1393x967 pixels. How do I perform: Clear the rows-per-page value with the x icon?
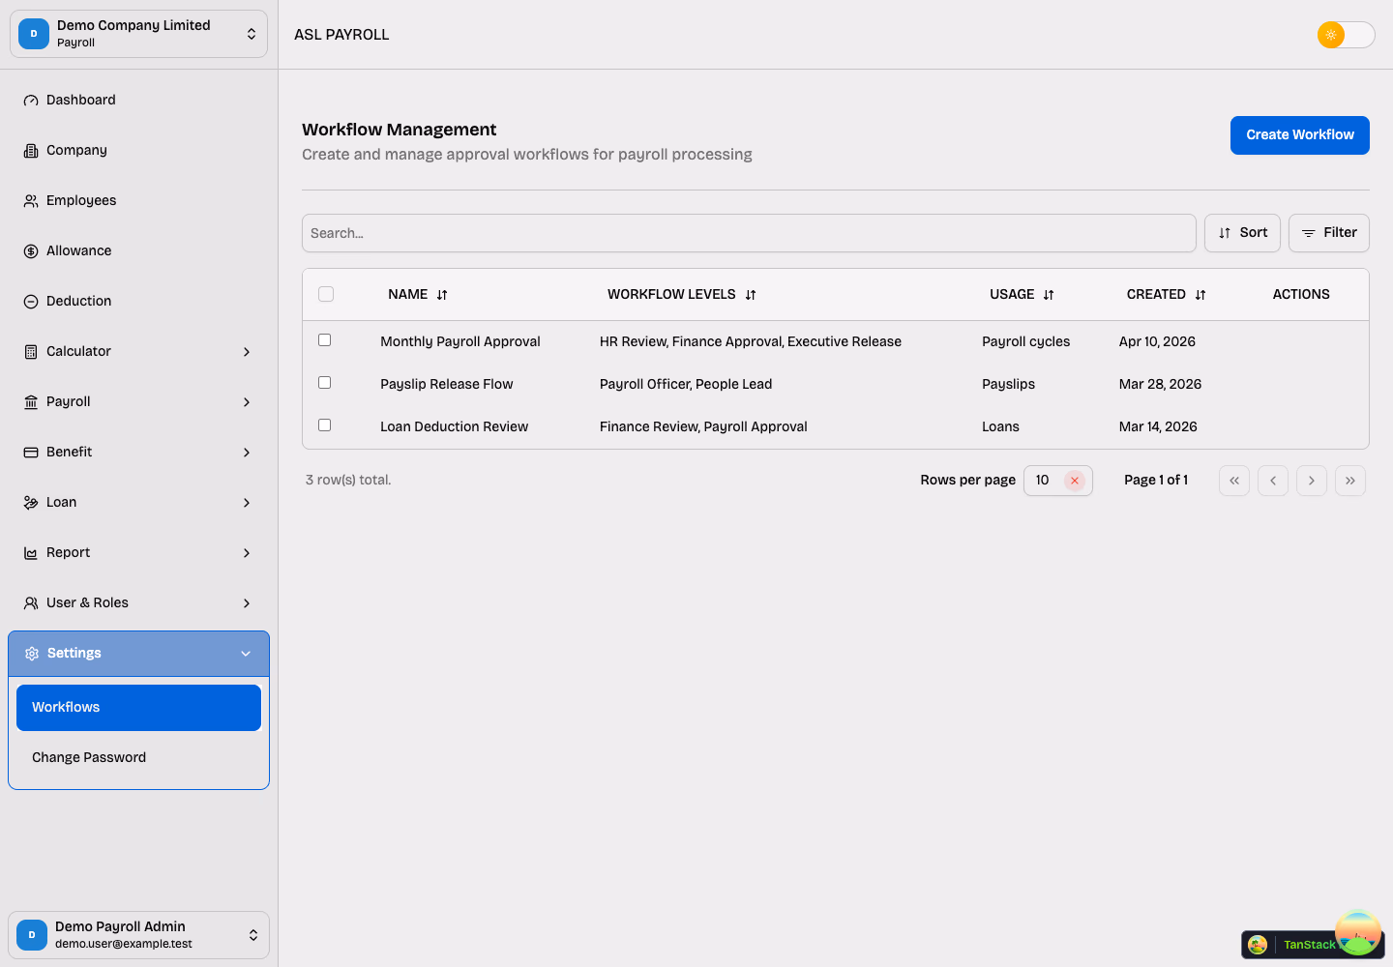pos(1074,480)
